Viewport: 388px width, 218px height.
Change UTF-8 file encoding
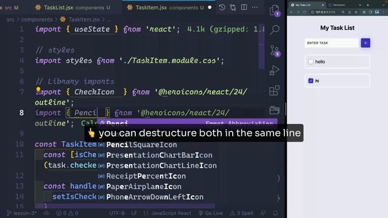117,213
